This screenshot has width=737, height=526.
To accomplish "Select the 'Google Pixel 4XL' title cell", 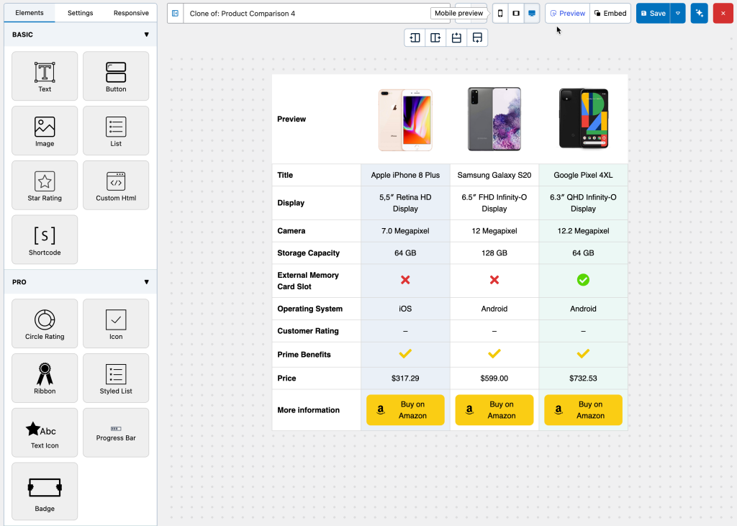I will pos(583,176).
